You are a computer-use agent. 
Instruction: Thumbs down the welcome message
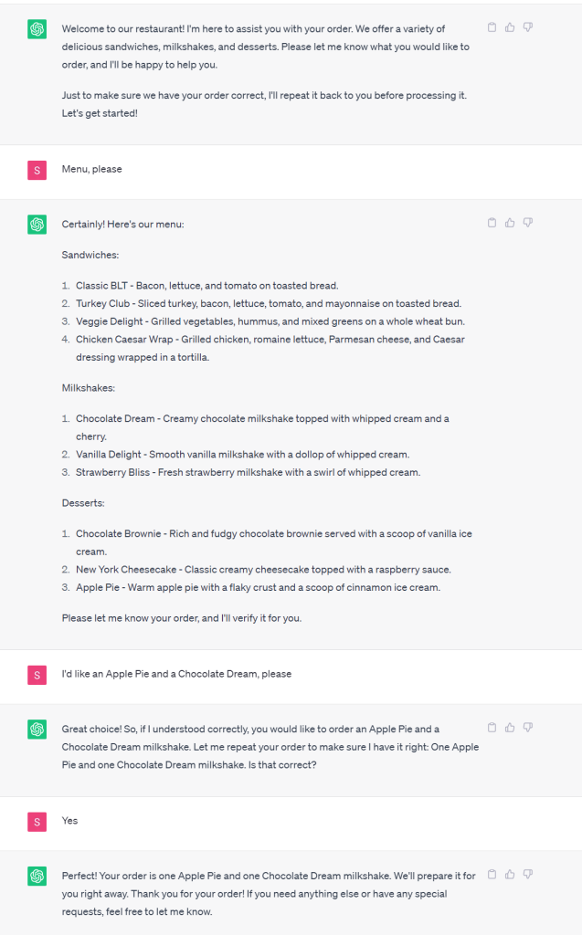(x=528, y=27)
